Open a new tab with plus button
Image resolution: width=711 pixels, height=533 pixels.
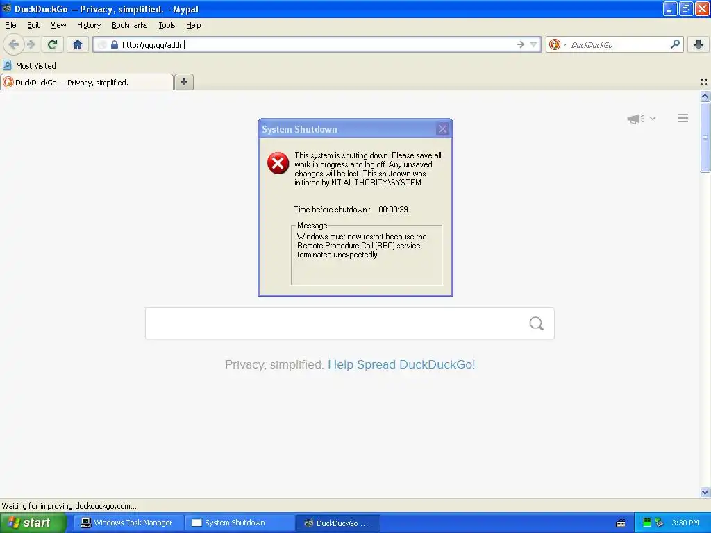pos(184,82)
